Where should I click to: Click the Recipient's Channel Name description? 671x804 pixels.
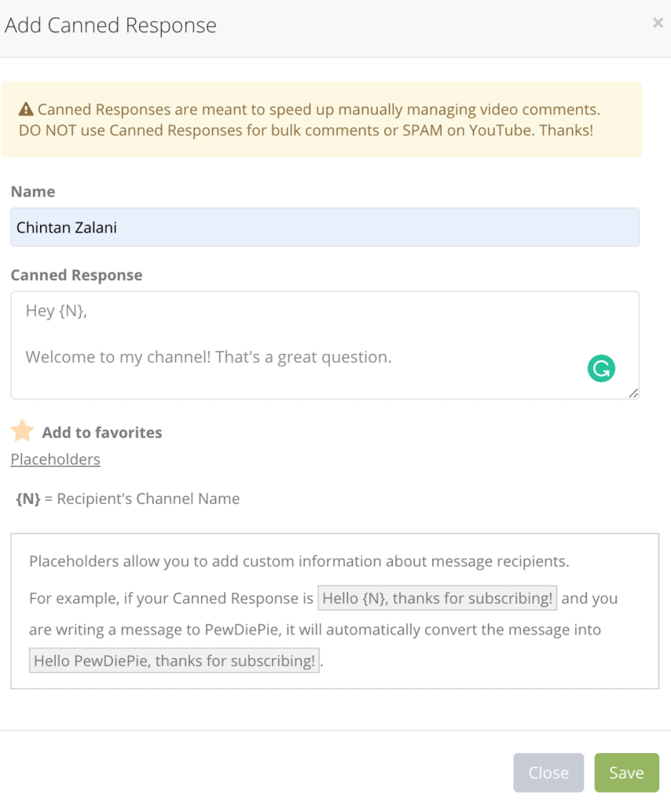(148, 499)
